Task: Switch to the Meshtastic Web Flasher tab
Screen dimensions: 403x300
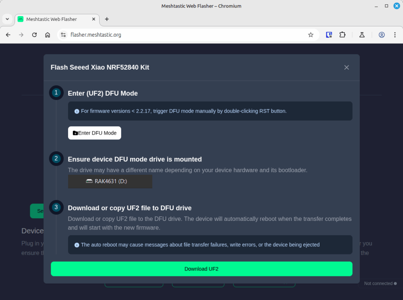Action: click(x=57, y=19)
